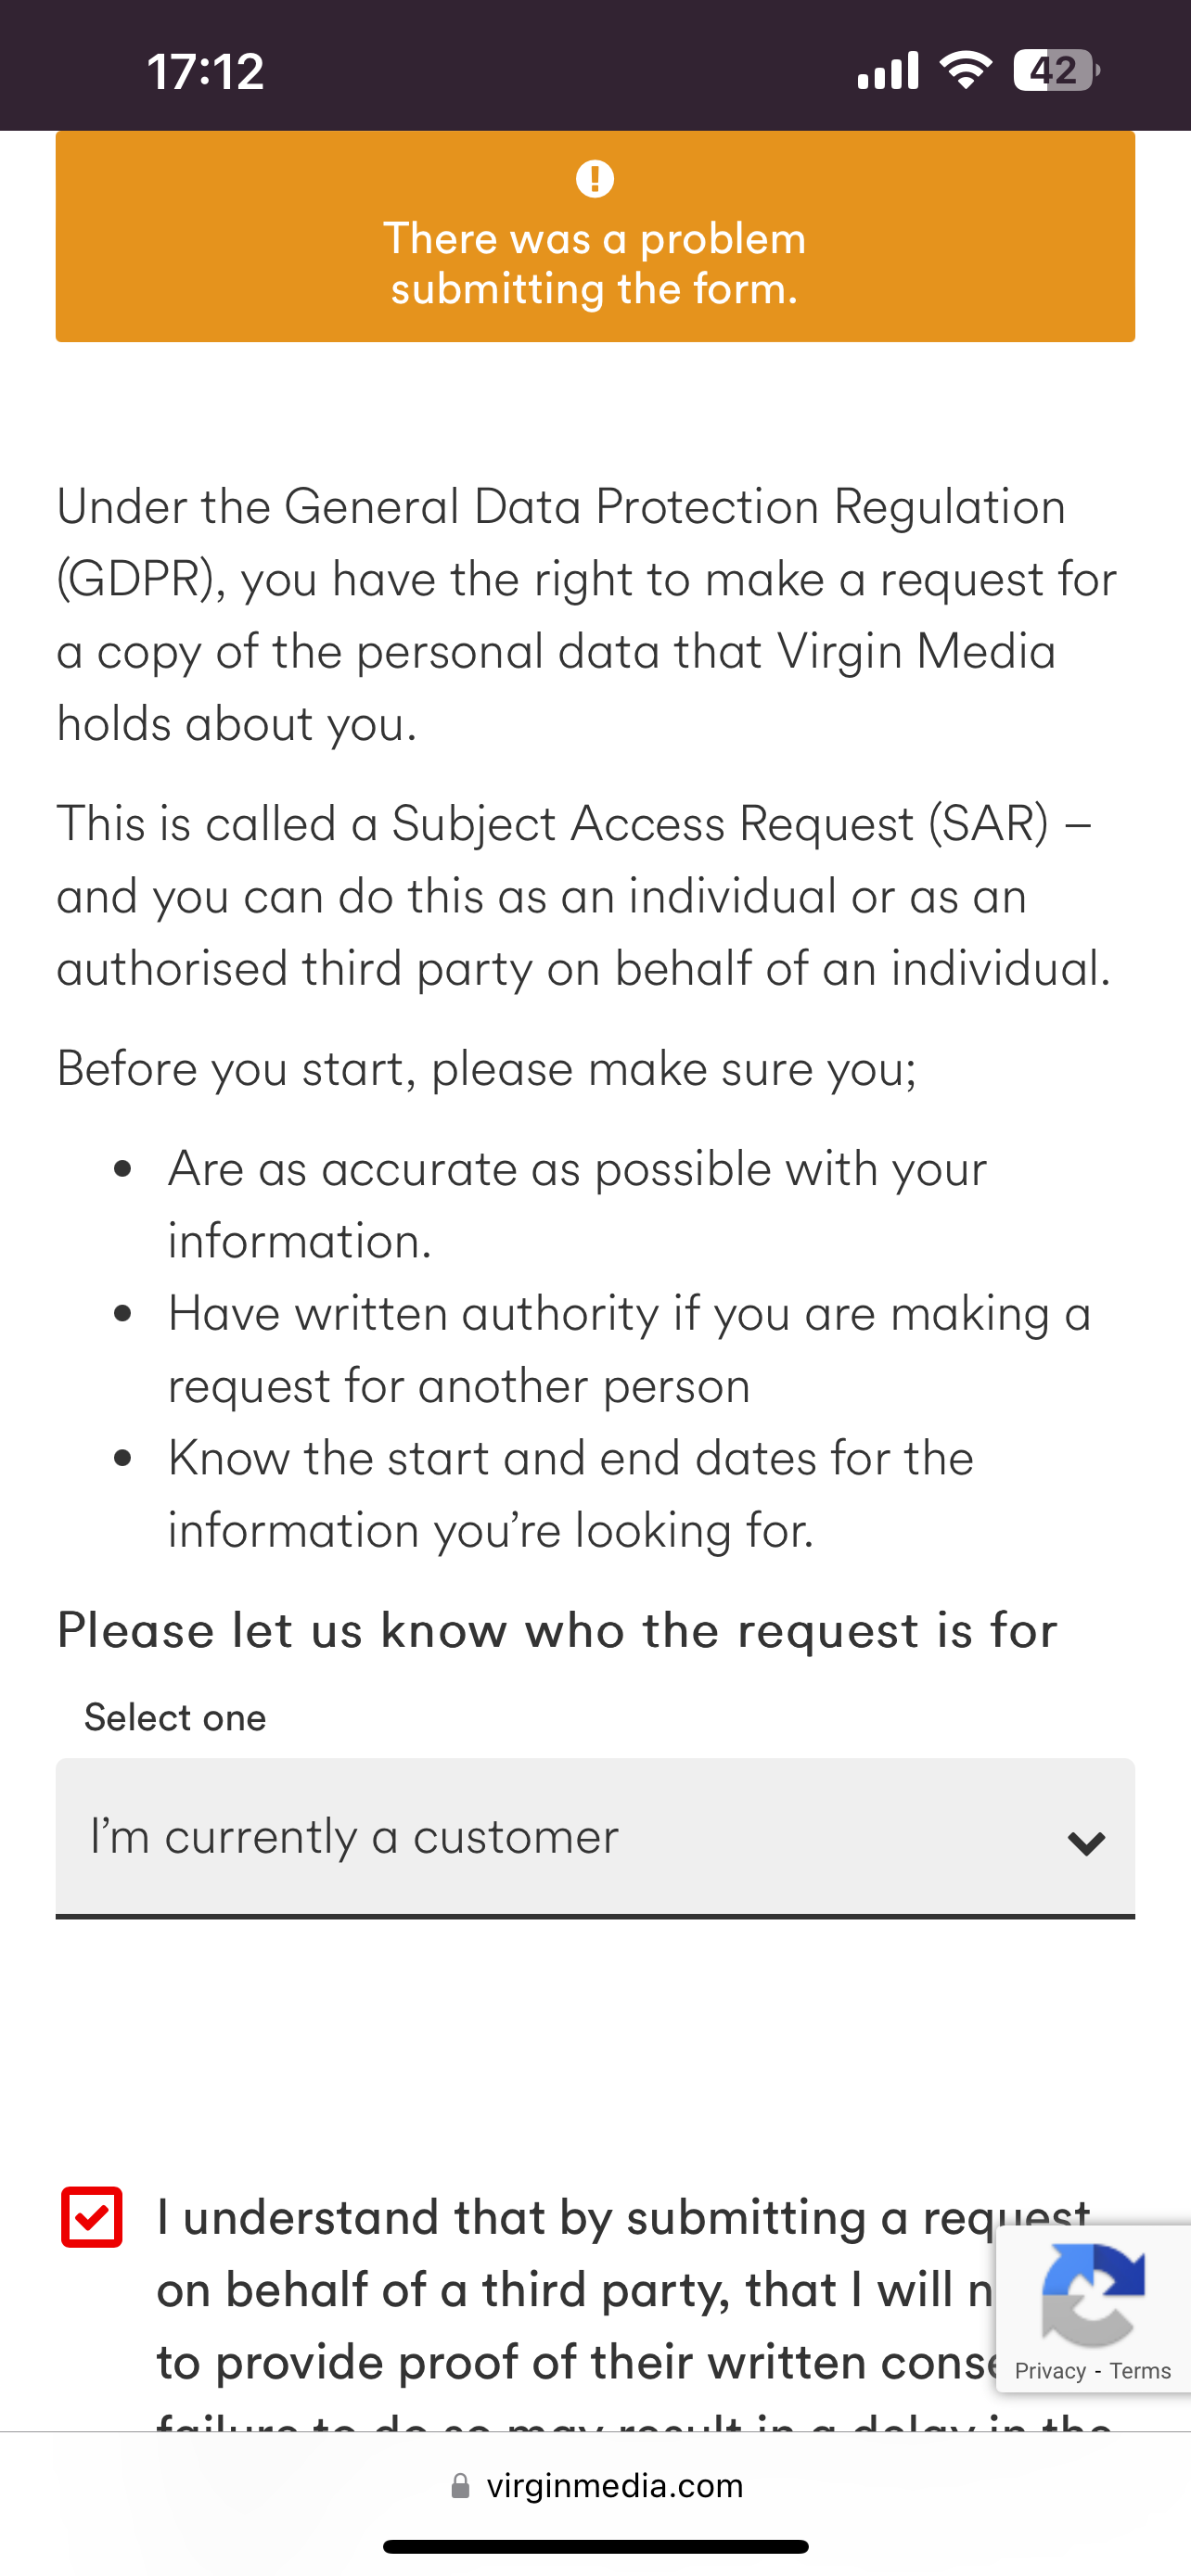Open the reCAPTCHA Terms link
The width and height of the screenshot is (1191, 2576).
(1140, 2371)
